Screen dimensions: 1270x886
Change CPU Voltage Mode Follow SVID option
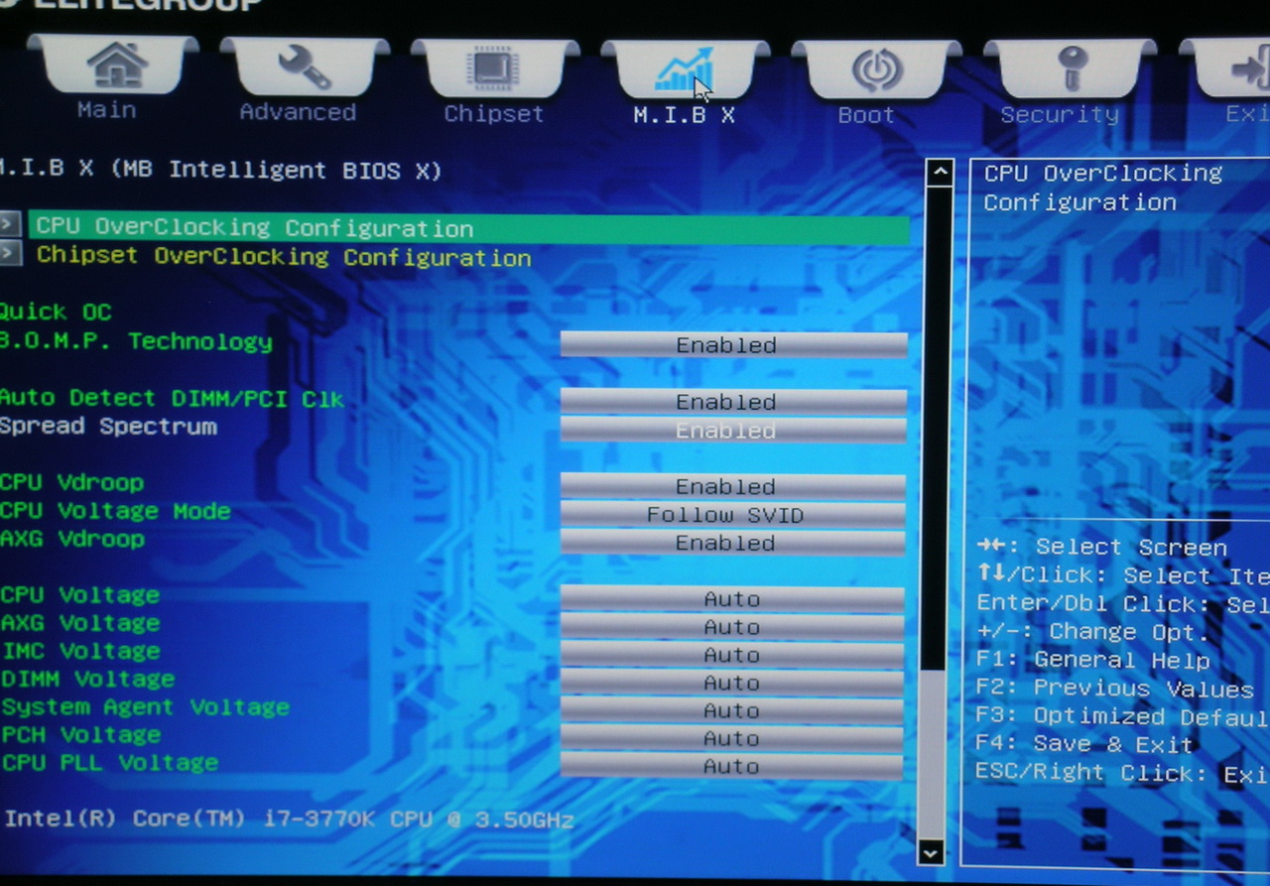pyautogui.click(x=733, y=515)
